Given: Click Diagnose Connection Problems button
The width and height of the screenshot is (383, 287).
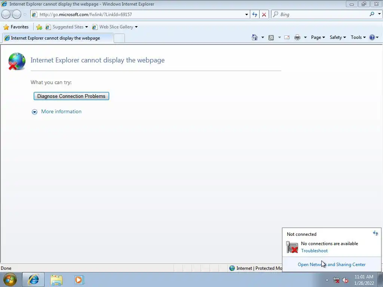Looking at the screenshot, I should (71, 96).
